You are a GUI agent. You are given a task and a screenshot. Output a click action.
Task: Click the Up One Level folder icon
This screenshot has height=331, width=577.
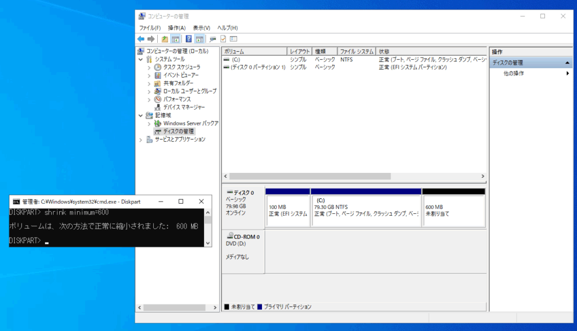tap(165, 39)
